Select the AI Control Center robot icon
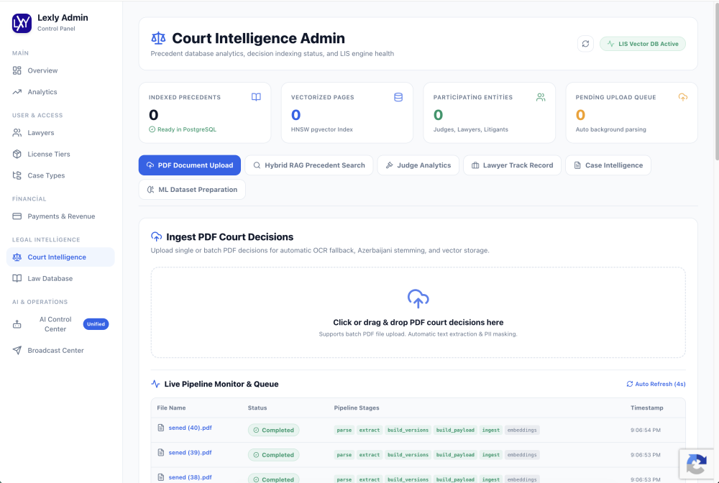Screen dimensions: 719x483 click(x=17, y=324)
